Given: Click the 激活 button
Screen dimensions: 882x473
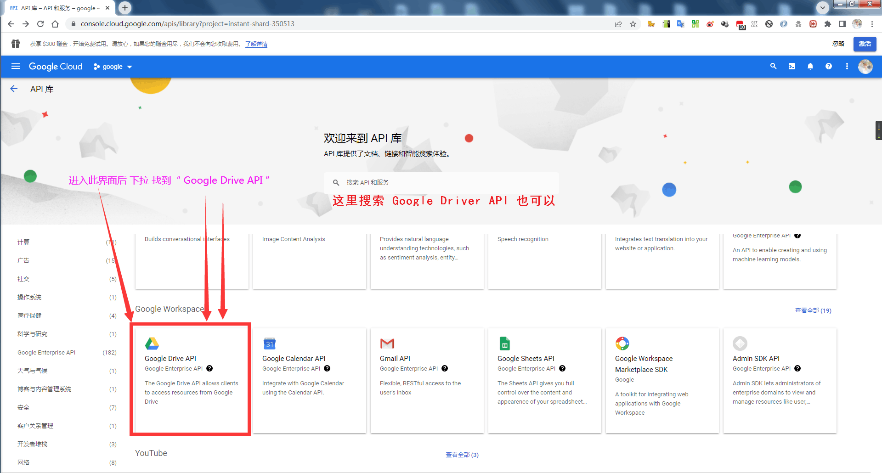Looking at the screenshot, I should tap(865, 44).
